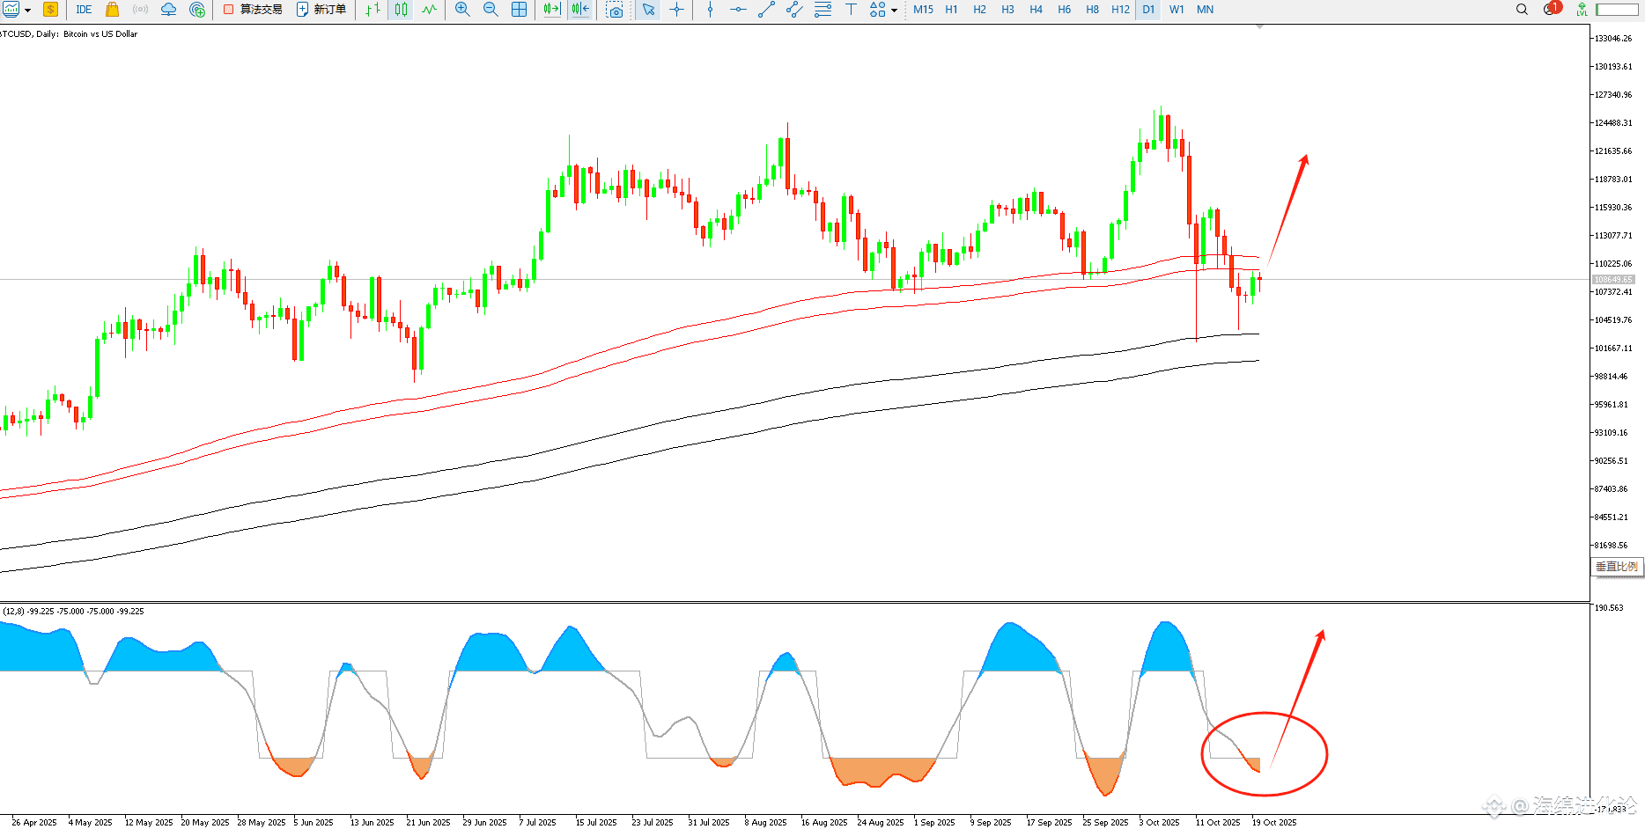1645x829 pixels.
Task: Draw a vertical line with toolbar tool
Action: coord(710,10)
